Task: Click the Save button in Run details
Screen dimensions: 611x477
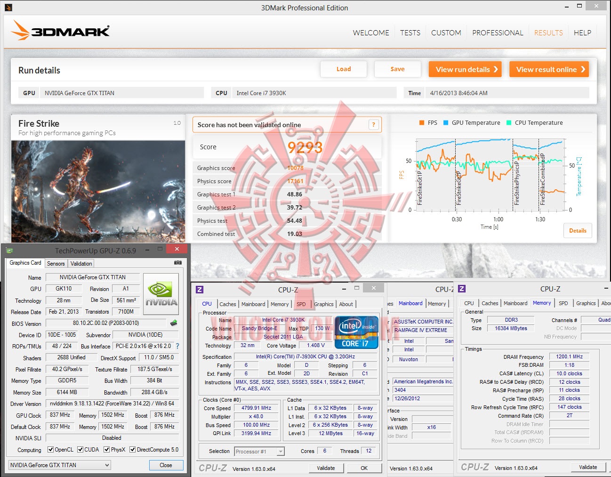Action: tap(398, 69)
